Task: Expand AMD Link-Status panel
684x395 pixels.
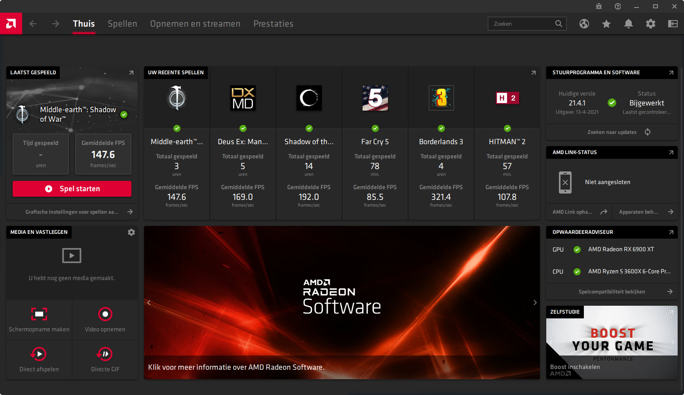Action: (671, 152)
